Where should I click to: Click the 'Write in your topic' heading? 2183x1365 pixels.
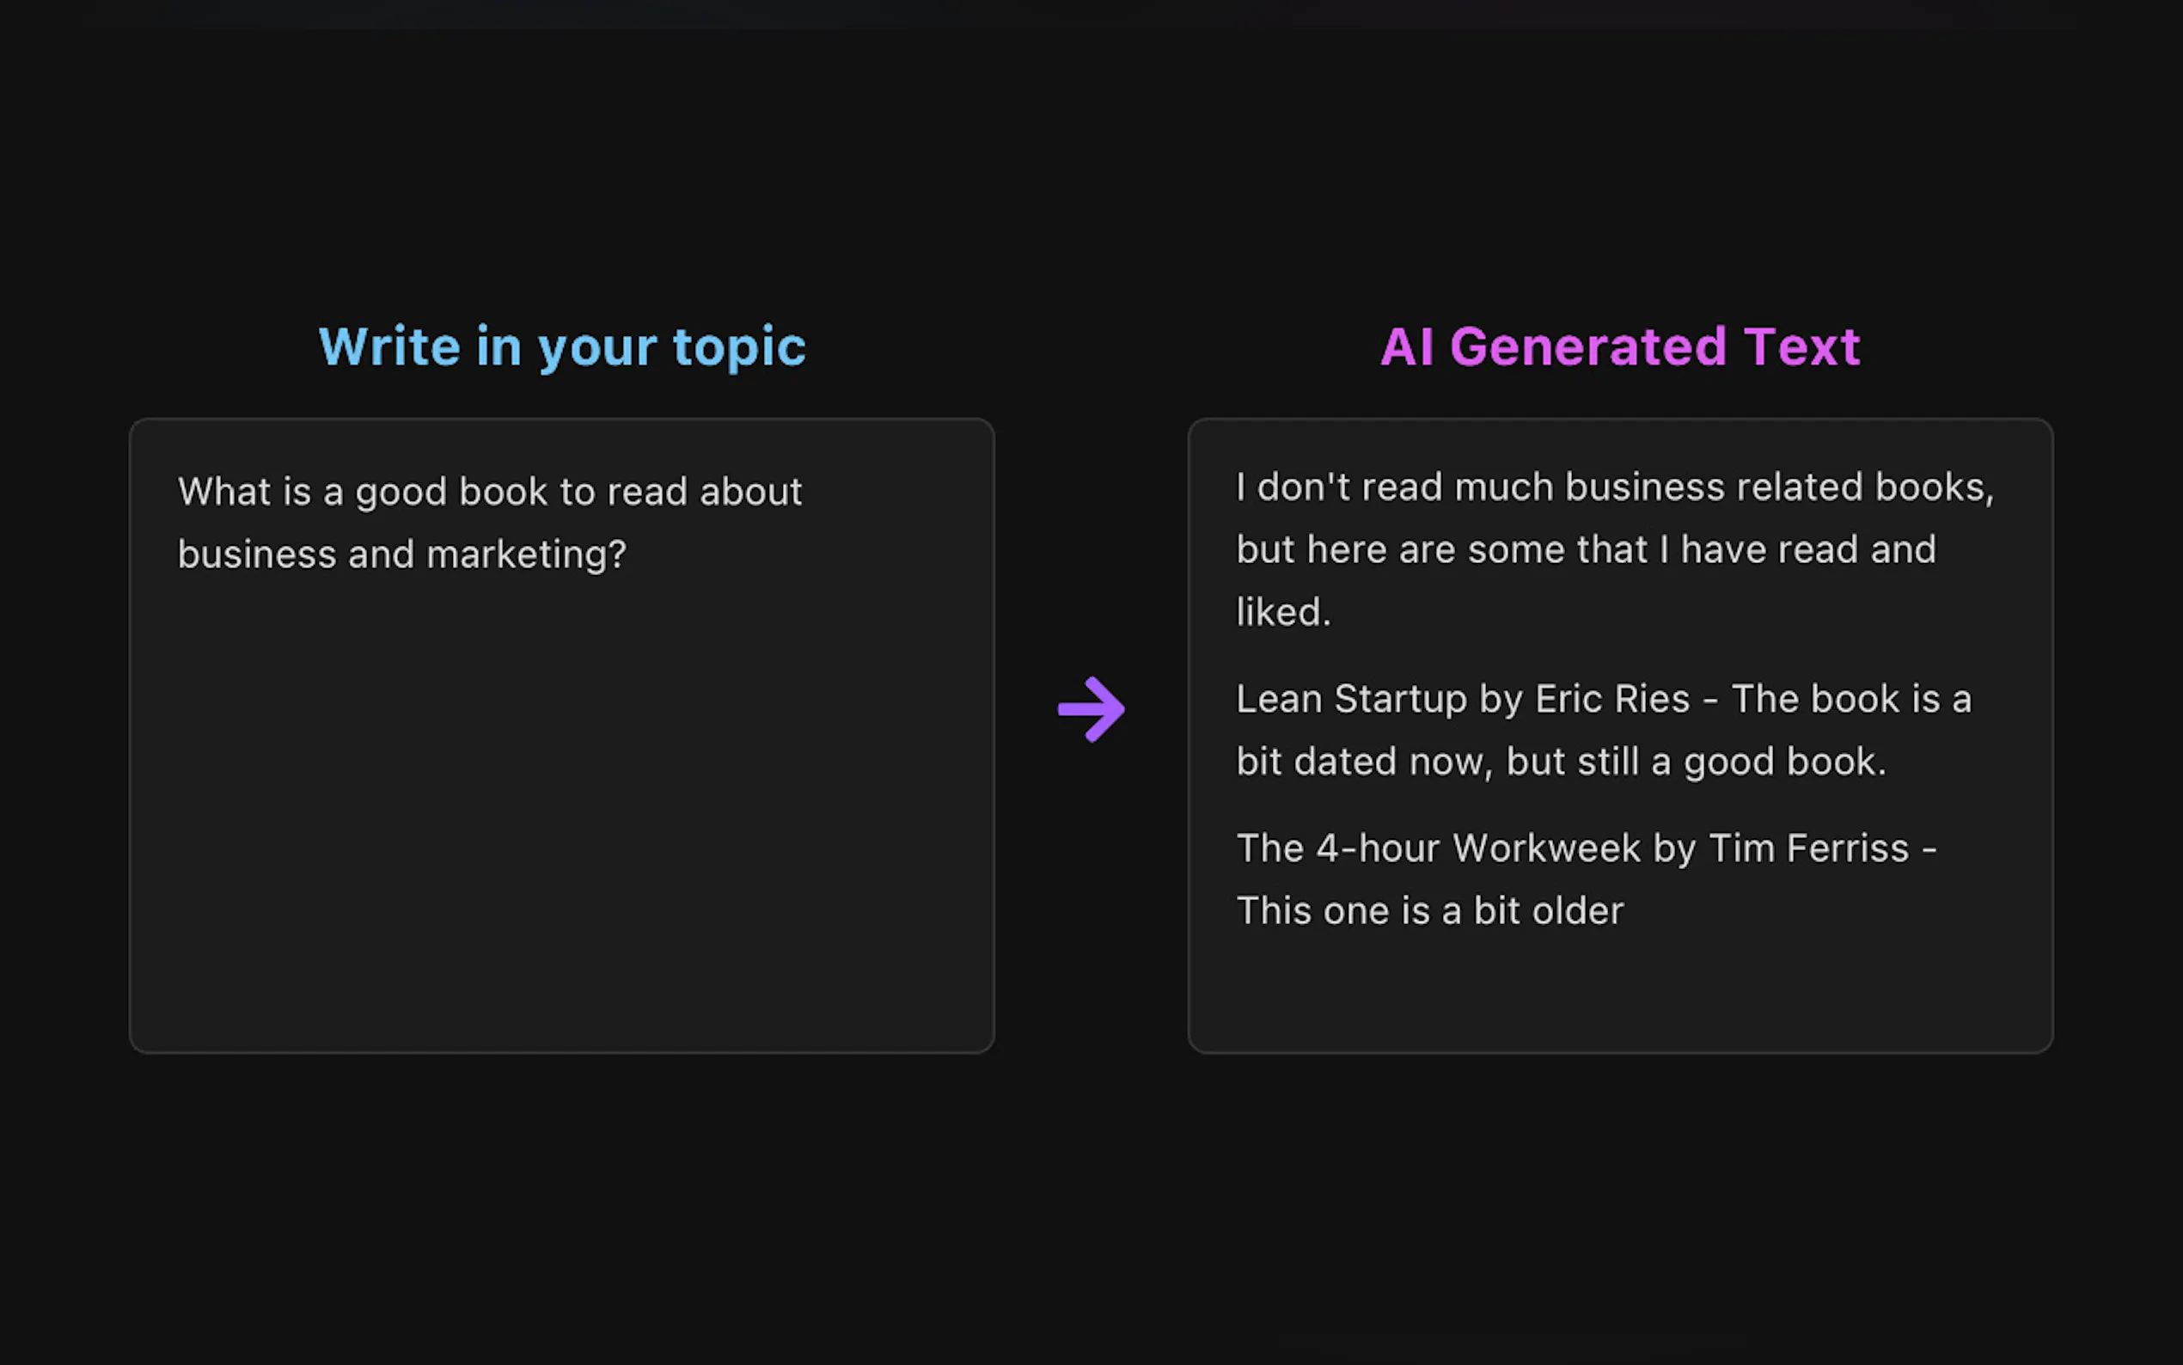(x=561, y=346)
